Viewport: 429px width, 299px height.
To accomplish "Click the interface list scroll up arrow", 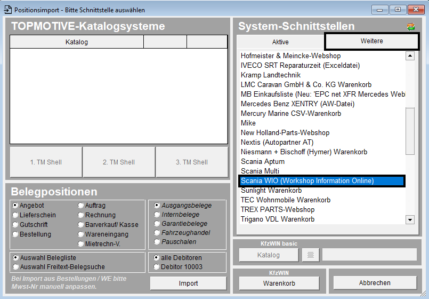I will pyautogui.click(x=410, y=56).
